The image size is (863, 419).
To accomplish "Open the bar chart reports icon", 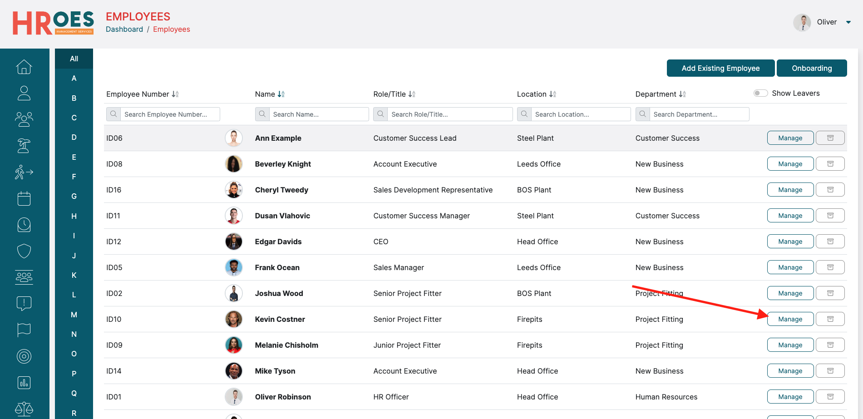I will (24, 383).
